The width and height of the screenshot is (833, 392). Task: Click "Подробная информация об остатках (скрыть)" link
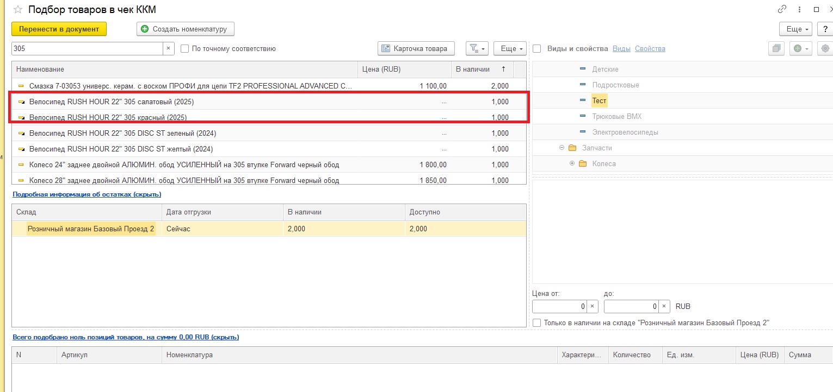coord(87,194)
